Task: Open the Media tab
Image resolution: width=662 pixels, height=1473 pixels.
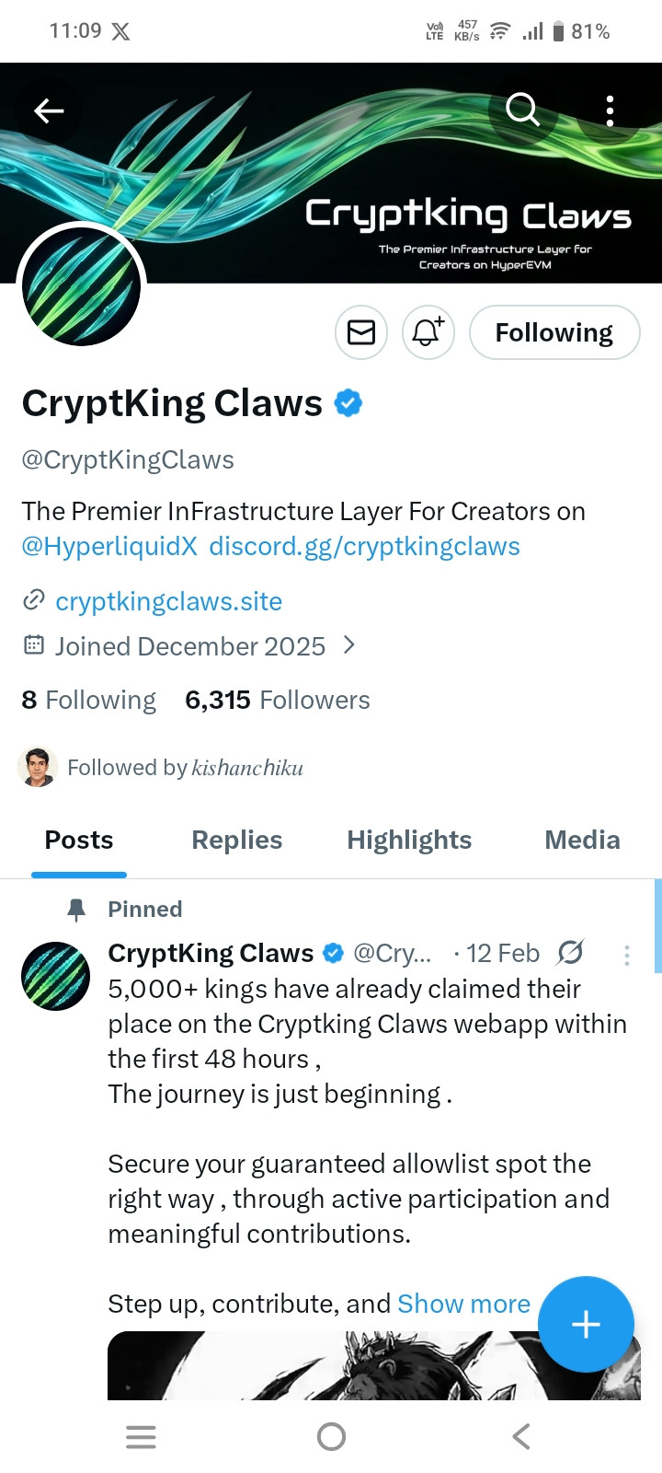Action: (x=582, y=840)
